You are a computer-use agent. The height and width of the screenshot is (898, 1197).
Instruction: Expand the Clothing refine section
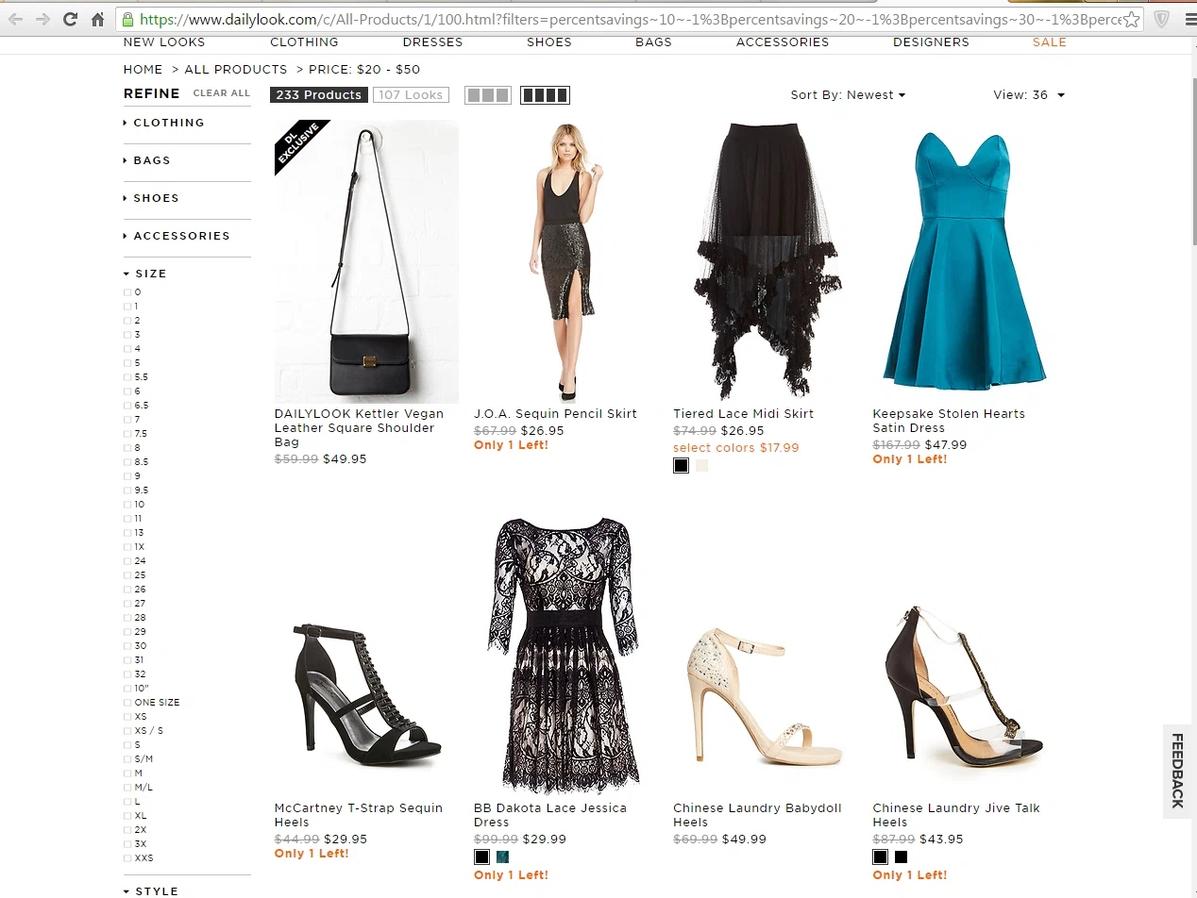tap(164, 123)
